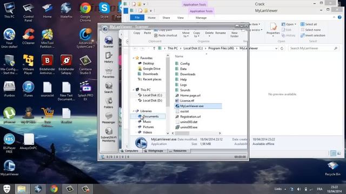Select VMware Player desktop icon
This screenshot has height=194, width=346.
(x=28, y=65)
